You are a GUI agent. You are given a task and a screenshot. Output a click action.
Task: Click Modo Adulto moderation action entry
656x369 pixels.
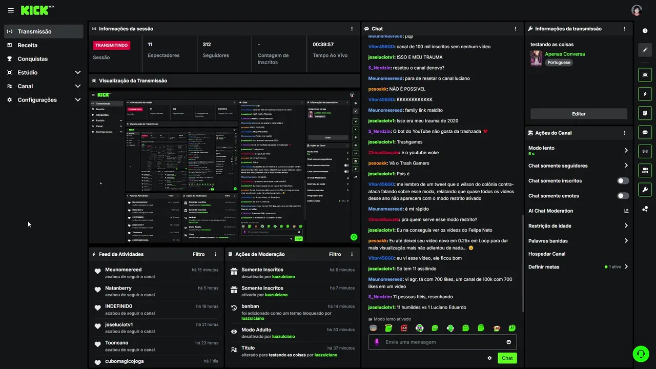pyautogui.click(x=293, y=333)
